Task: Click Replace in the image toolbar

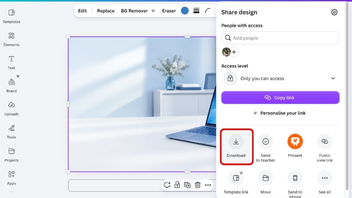Action: pos(106,11)
